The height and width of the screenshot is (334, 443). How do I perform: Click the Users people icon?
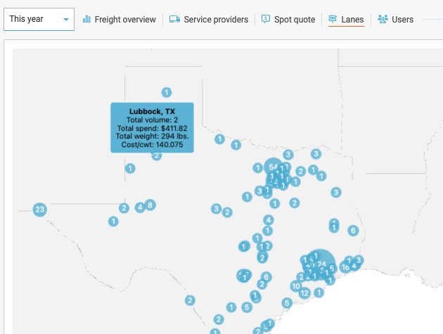tap(383, 20)
